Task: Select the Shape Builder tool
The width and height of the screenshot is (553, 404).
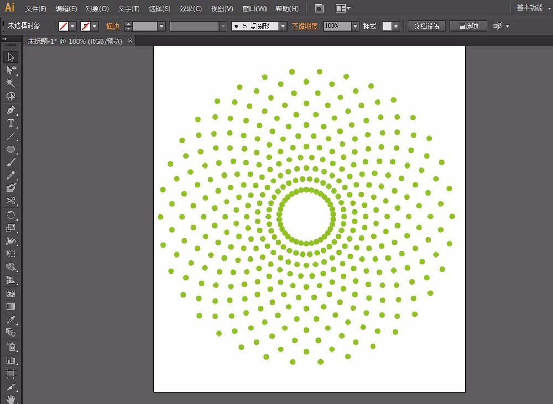Action: (x=11, y=267)
